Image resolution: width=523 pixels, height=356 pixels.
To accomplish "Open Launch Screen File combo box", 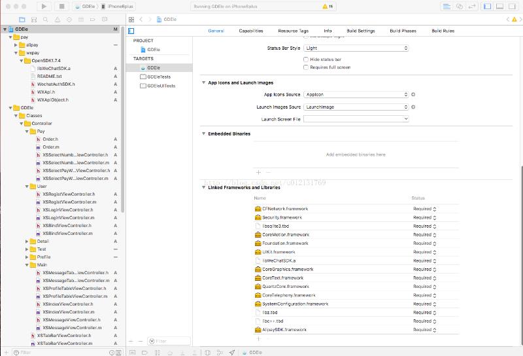I will pos(356,119).
